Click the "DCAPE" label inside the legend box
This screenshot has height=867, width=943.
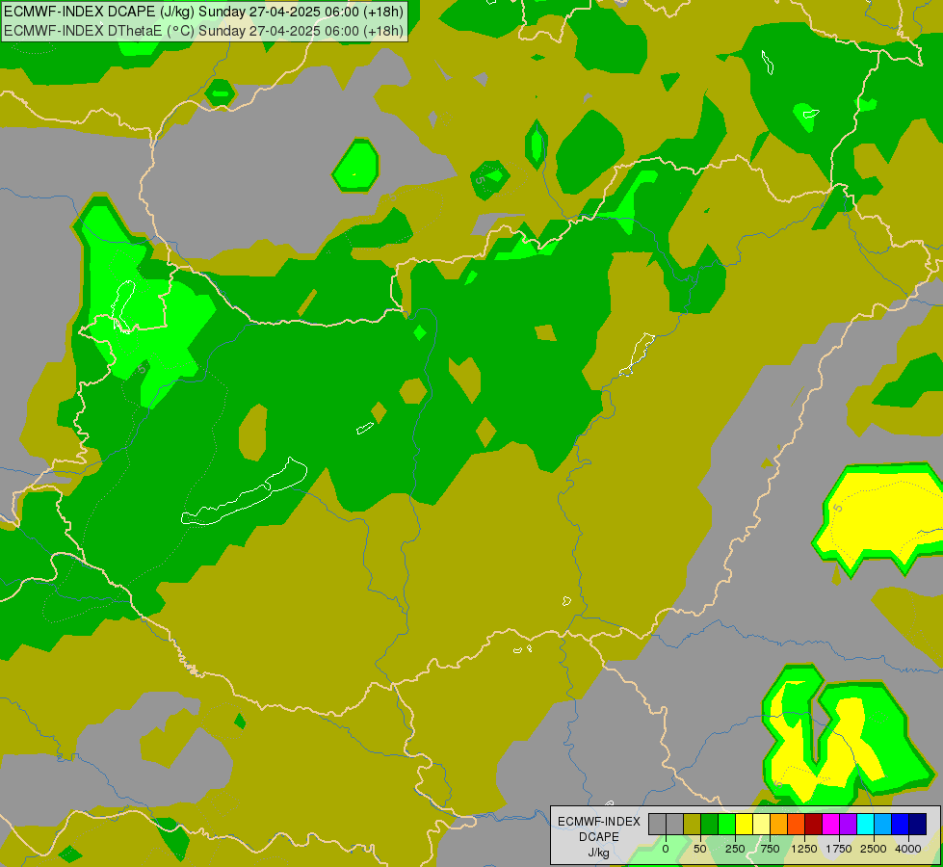599,837
